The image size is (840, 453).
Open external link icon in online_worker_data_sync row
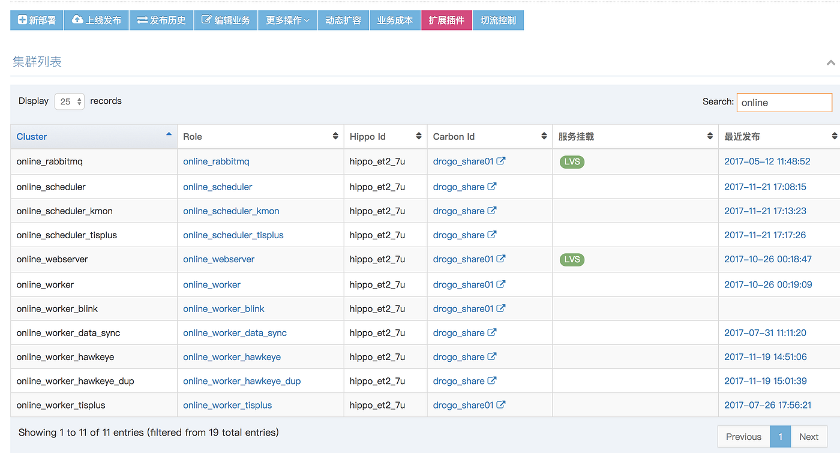[492, 332]
